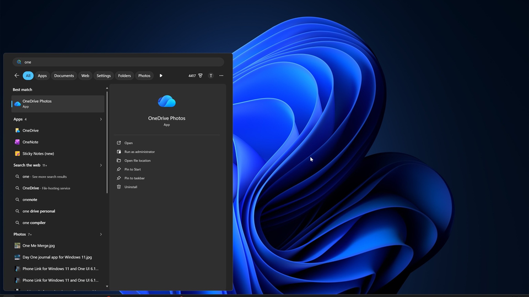Click search icon beside 'onenote' suggestion
The height and width of the screenshot is (297, 529).
[x=17, y=199]
